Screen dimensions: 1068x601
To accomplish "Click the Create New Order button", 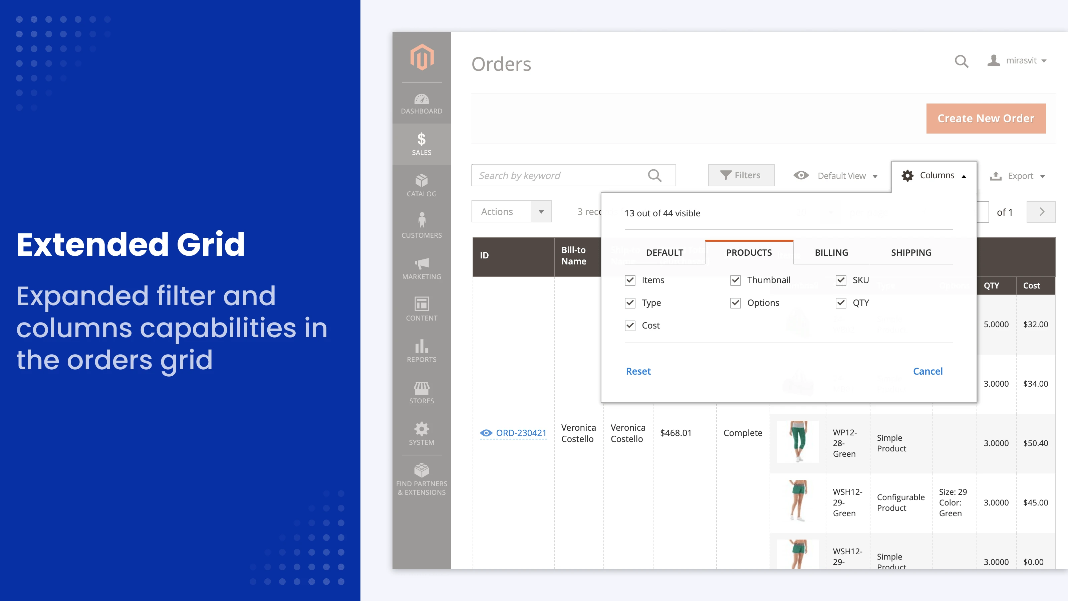I will 986,119.
